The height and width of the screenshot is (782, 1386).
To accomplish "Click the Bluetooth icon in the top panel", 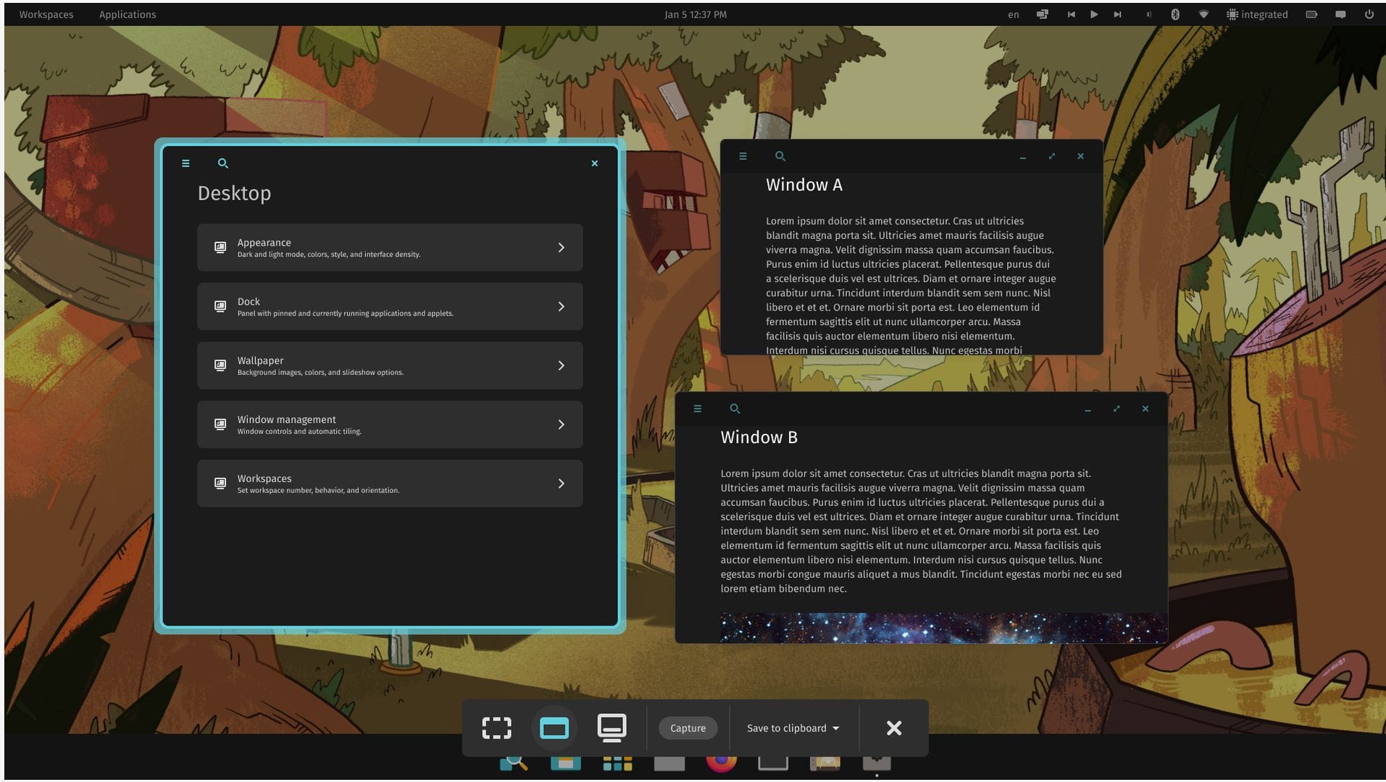I will 1176,14.
